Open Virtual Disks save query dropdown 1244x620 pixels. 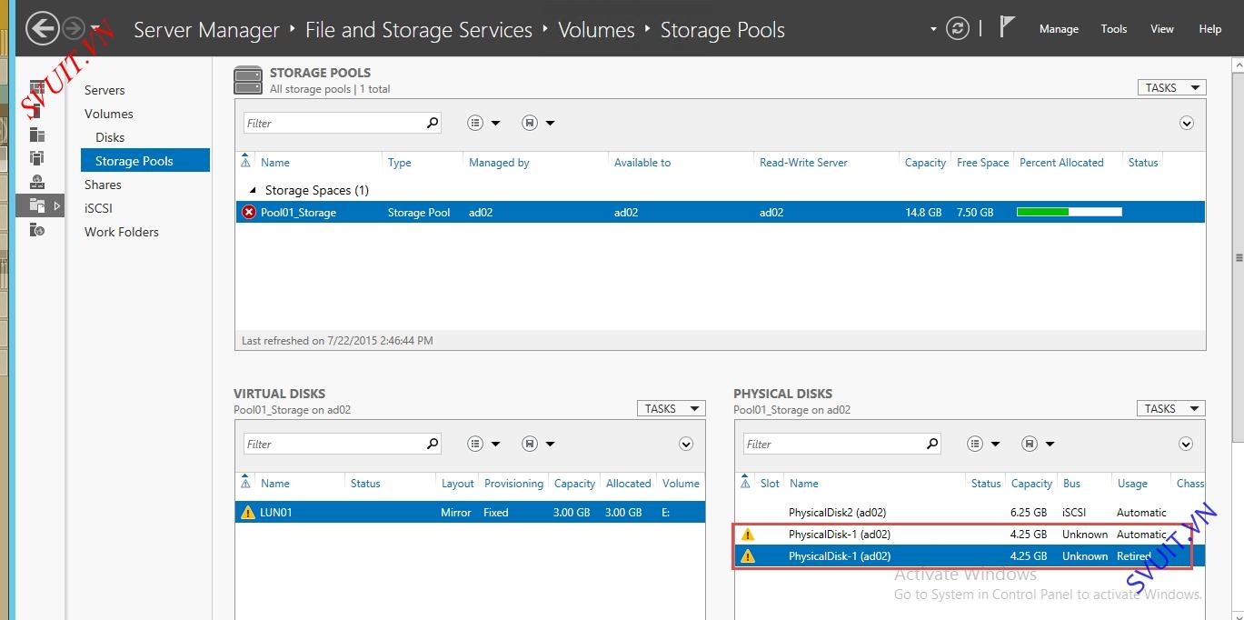tap(538, 444)
